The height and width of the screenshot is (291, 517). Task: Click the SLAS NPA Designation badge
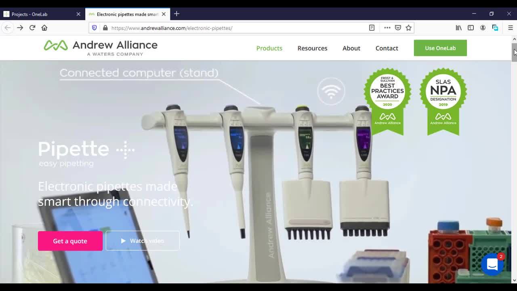click(443, 101)
